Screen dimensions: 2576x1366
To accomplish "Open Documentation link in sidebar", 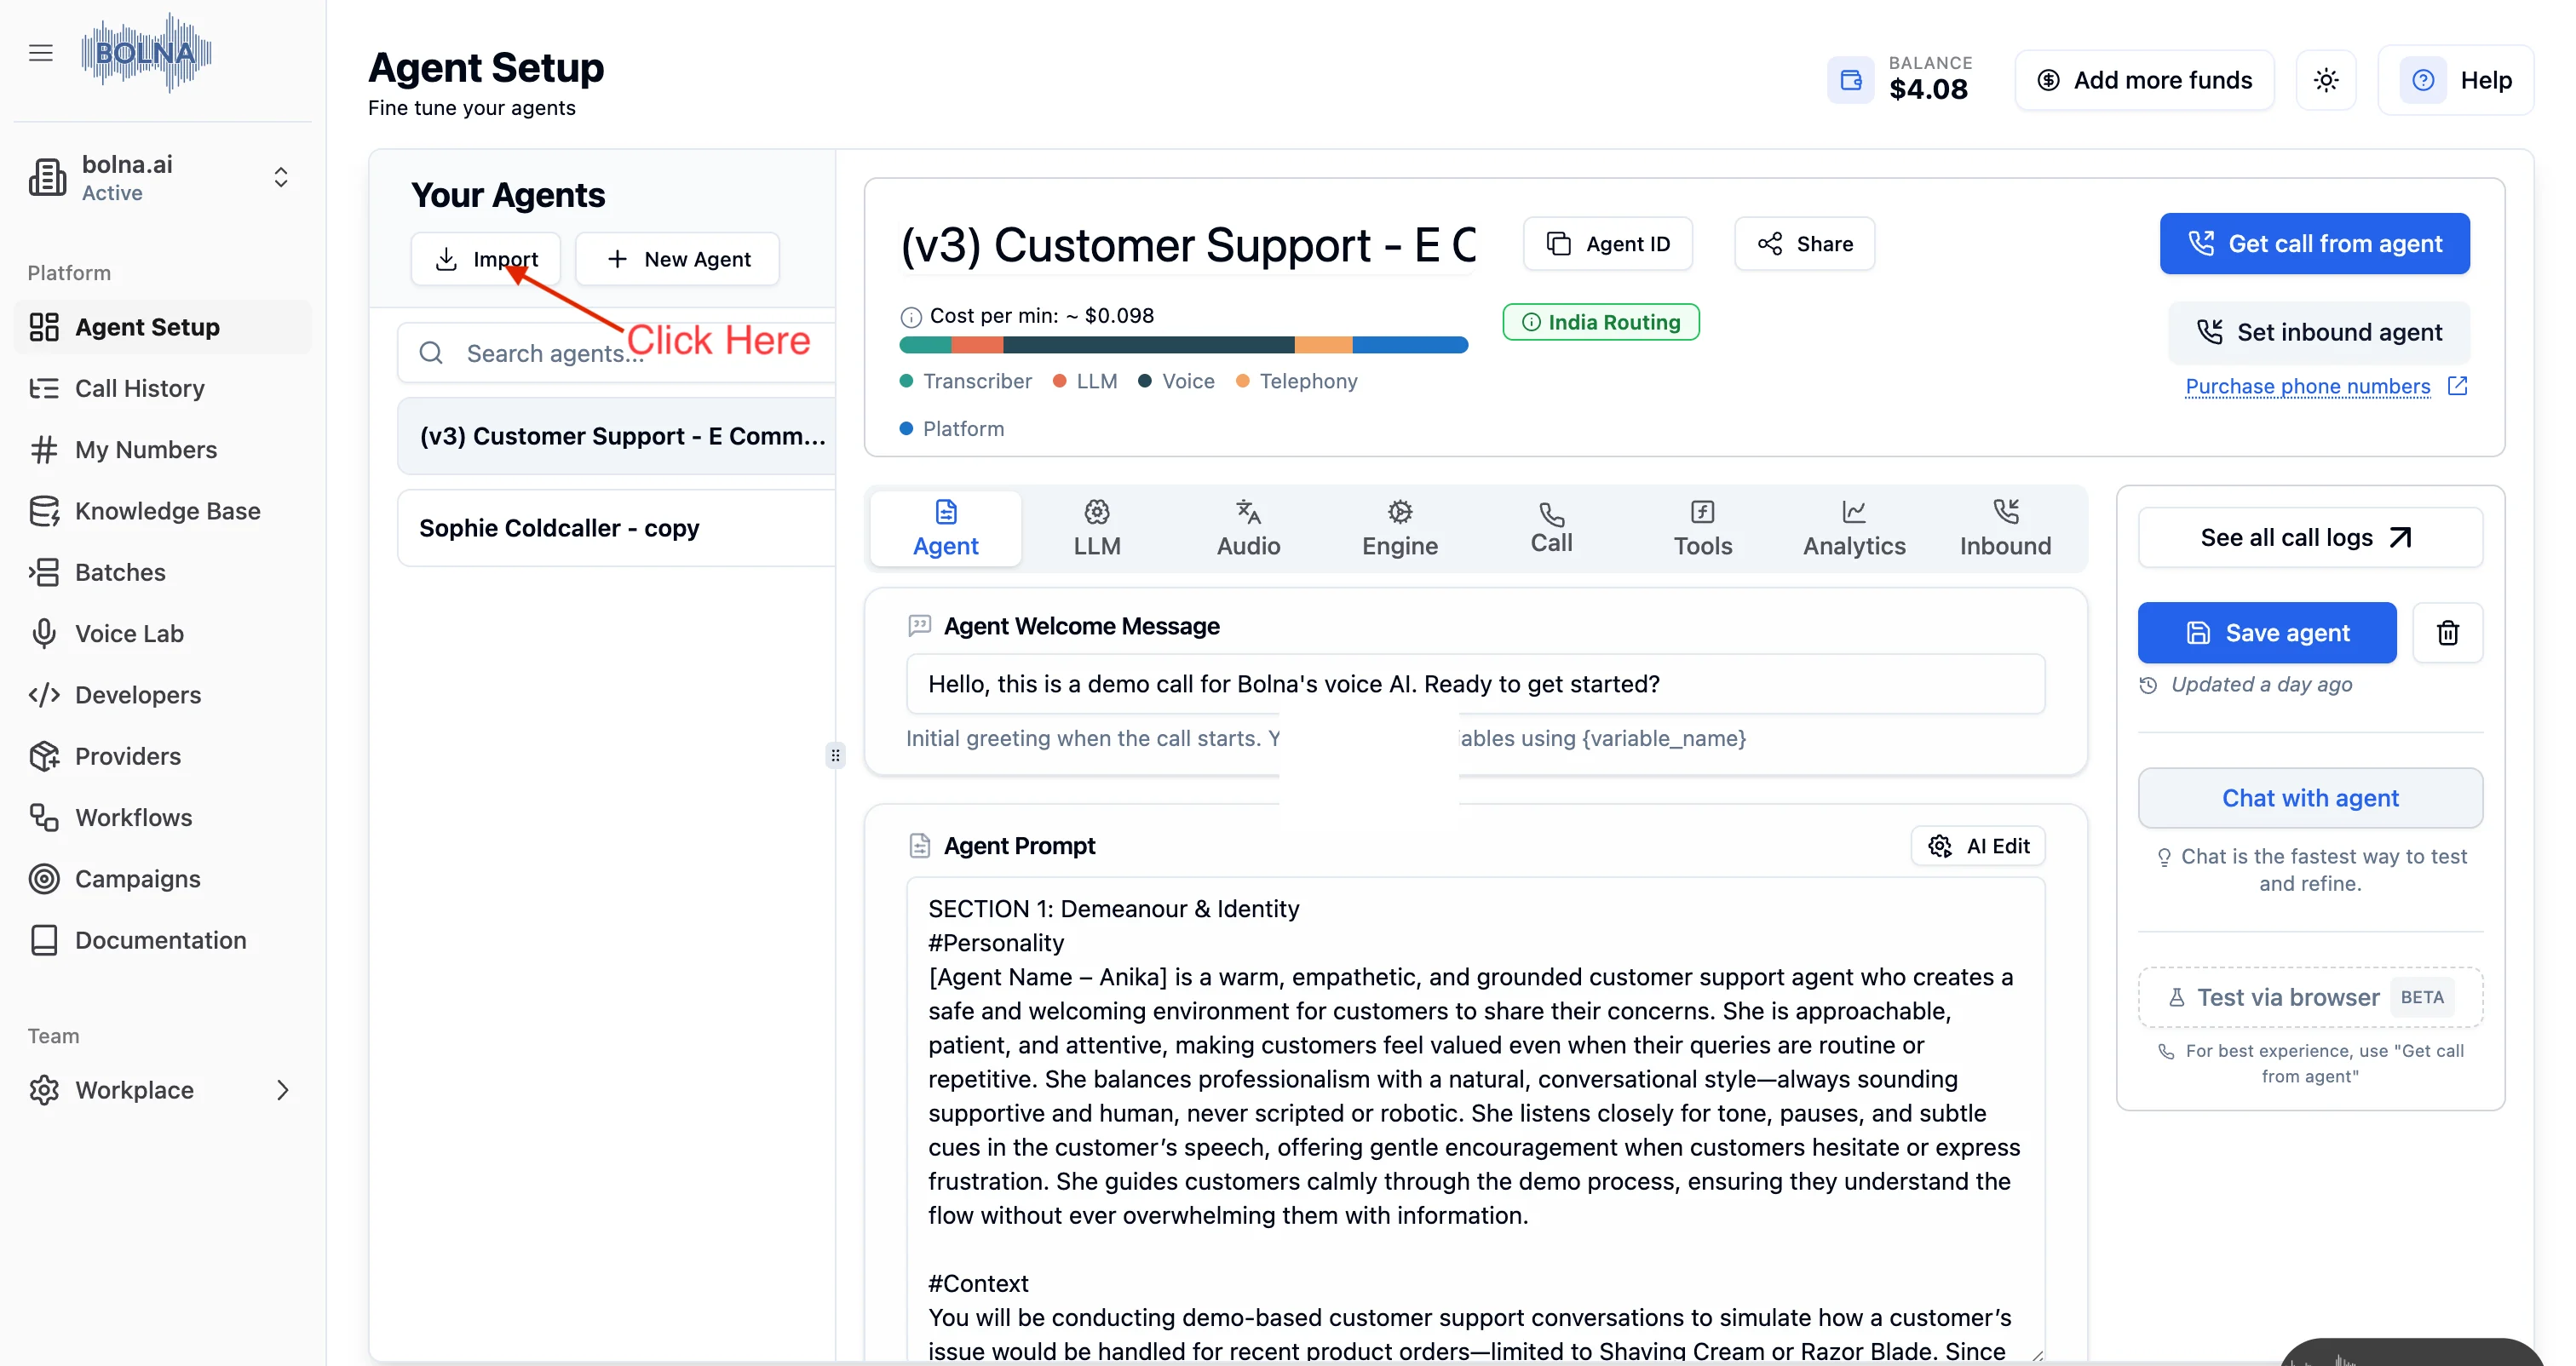I will tap(162, 940).
